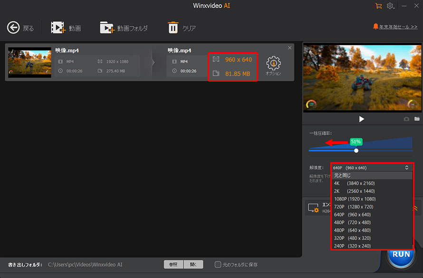423x278 pixels.
Task: Take a snapshot with the camera icon
Action: (x=406, y=119)
